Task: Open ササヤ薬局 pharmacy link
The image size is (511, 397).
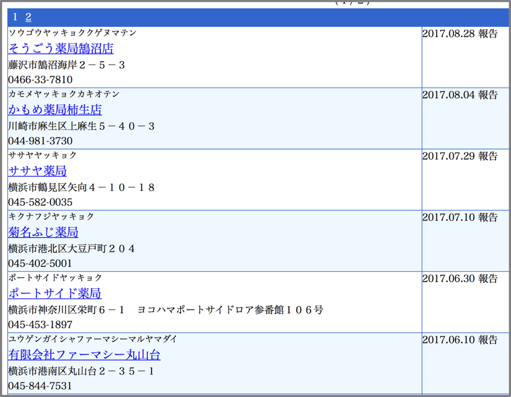Action: (x=37, y=171)
